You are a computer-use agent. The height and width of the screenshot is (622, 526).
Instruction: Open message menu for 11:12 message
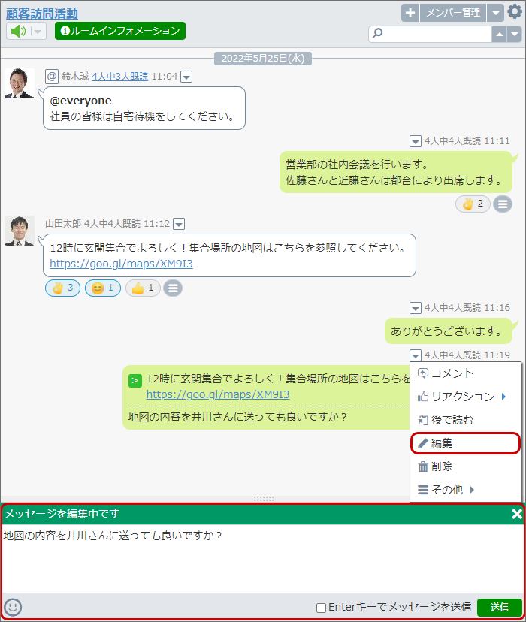(180, 224)
